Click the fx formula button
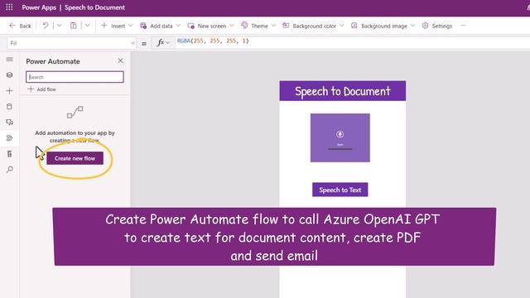The image size is (530, 298). (x=163, y=42)
